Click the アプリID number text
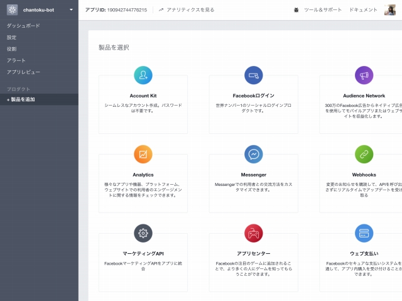This screenshot has width=402, height=301. click(127, 10)
